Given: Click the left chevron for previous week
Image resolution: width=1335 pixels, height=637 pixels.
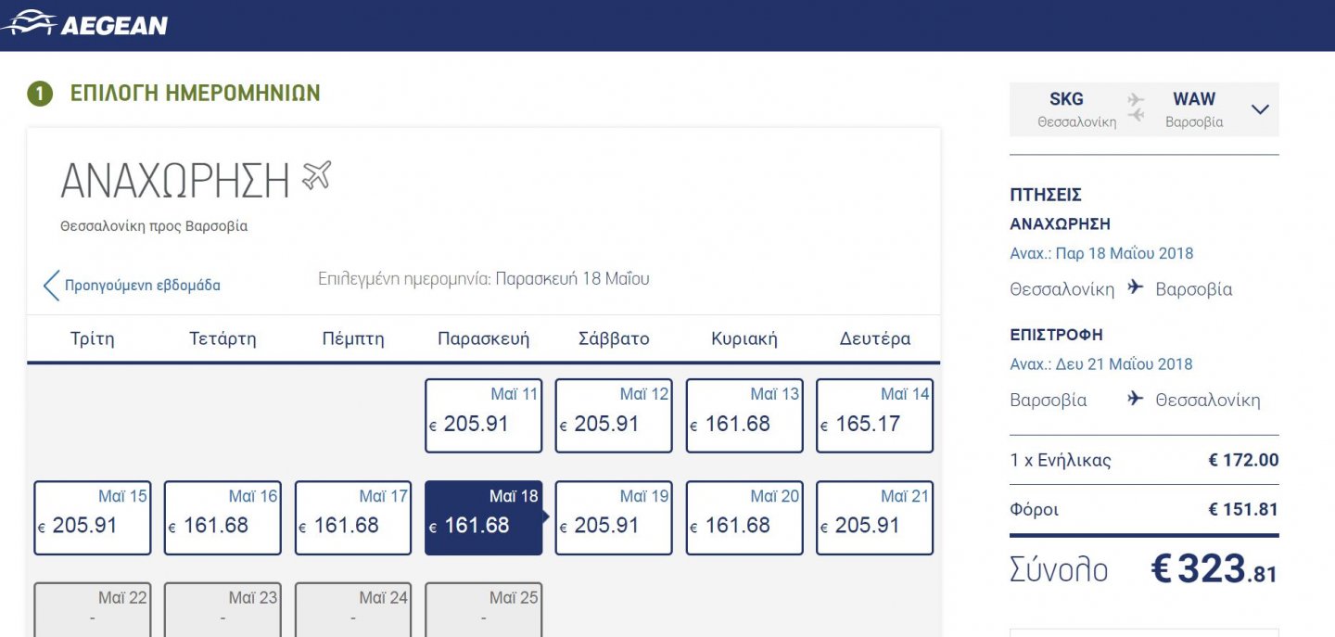Looking at the screenshot, I should [x=51, y=285].
